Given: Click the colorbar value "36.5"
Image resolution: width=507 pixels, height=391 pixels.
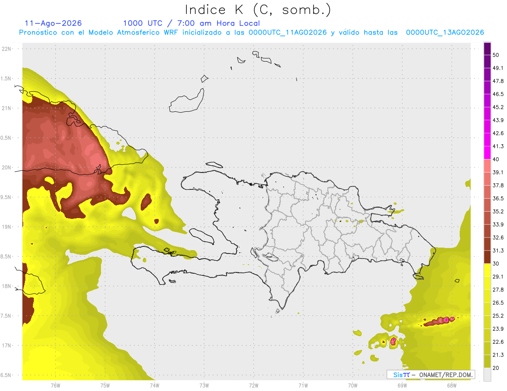Looking at the screenshot, I should pyautogui.click(x=498, y=198).
